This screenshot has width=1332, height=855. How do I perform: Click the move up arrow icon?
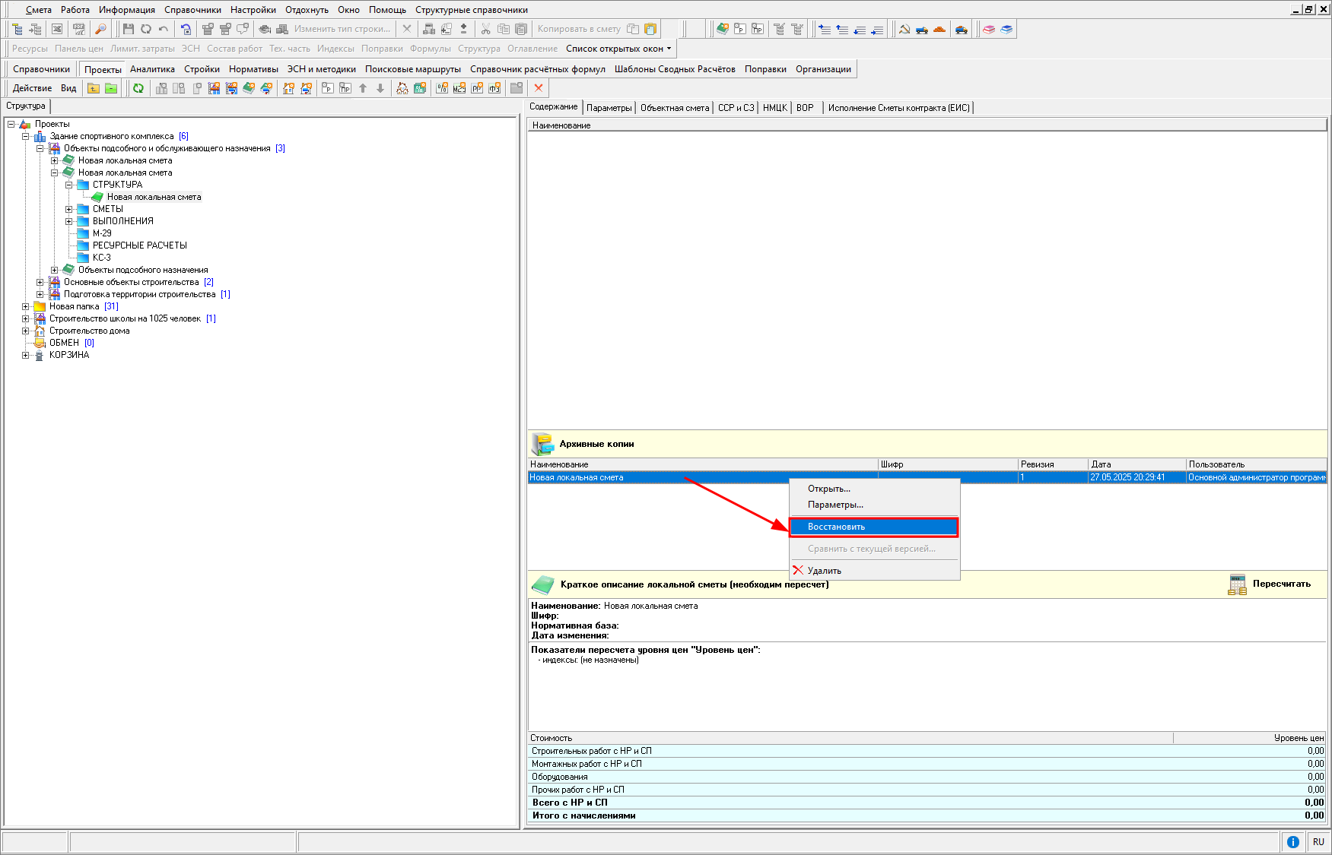tap(363, 88)
